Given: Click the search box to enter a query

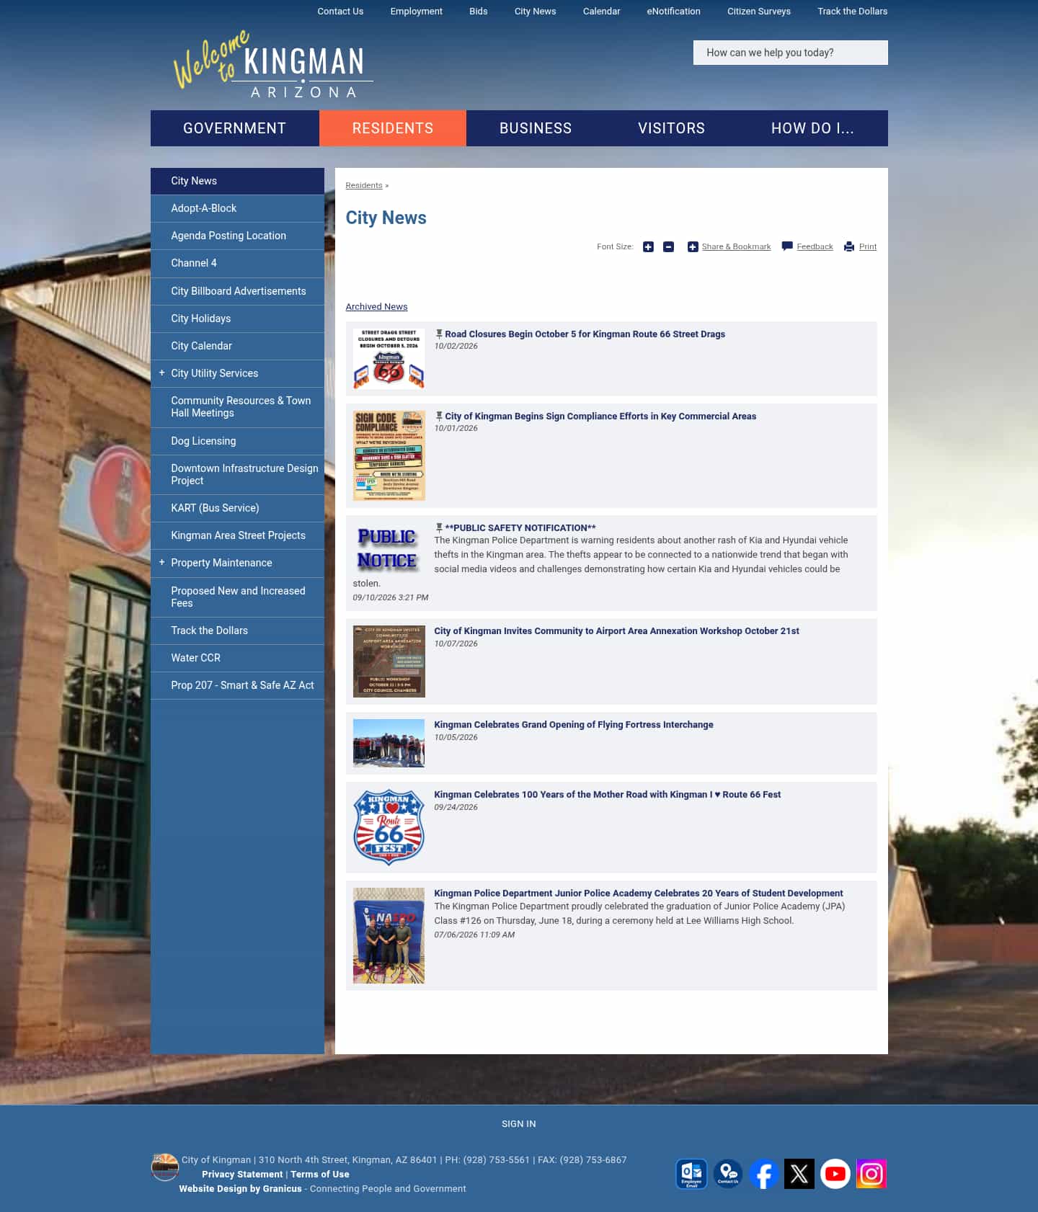Looking at the screenshot, I should [791, 53].
